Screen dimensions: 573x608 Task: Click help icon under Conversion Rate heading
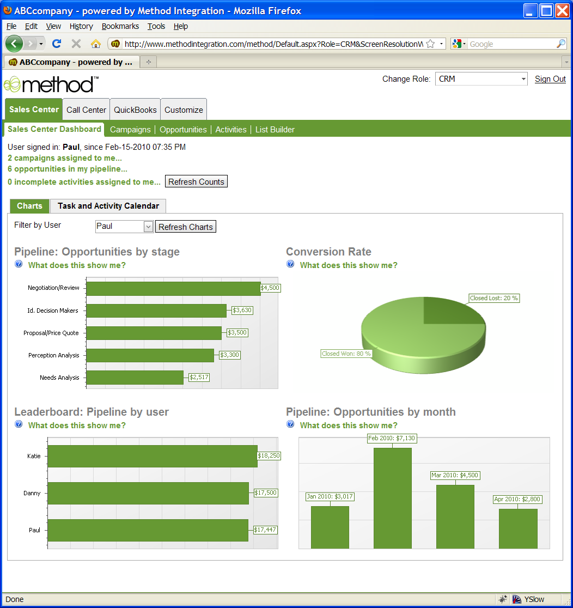[x=291, y=264]
